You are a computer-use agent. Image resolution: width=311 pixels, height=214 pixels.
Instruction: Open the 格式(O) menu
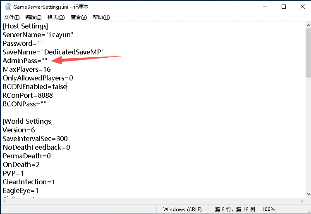tap(56, 17)
